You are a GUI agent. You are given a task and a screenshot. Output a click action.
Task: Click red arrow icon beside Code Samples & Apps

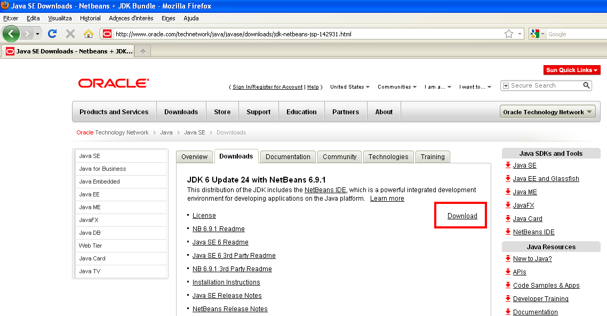click(x=508, y=285)
